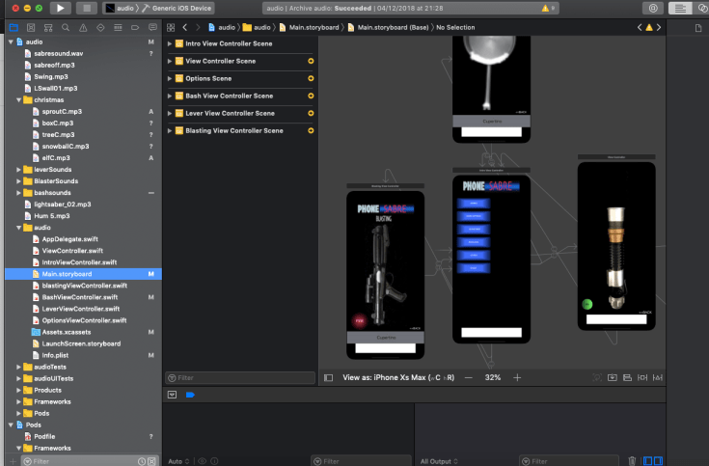Image resolution: width=709 pixels, height=466 pixels.
Task: Open the report navigator
Action: click(x=152, y=28)
